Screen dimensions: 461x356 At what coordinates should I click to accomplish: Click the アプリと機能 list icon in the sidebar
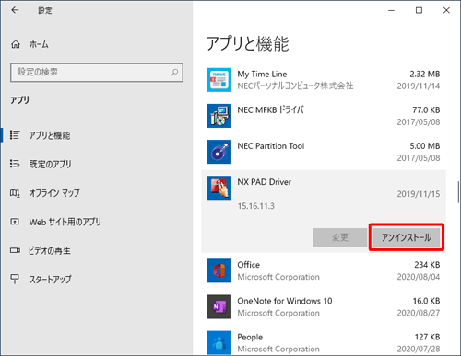[15, 135]
